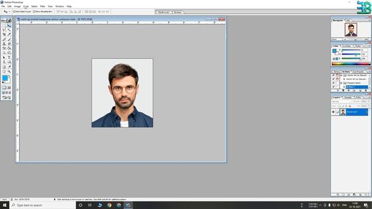This screenshot has height=209, width=372.
Task: Switch to the Swatches tab
Action: (x=346, y=46)
